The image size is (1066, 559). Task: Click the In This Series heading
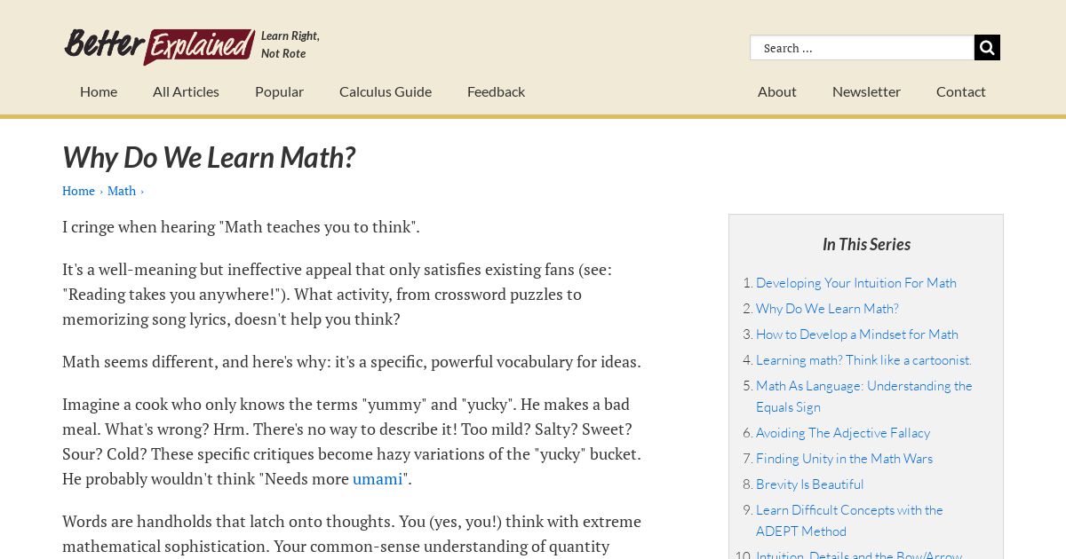[866, 244]
